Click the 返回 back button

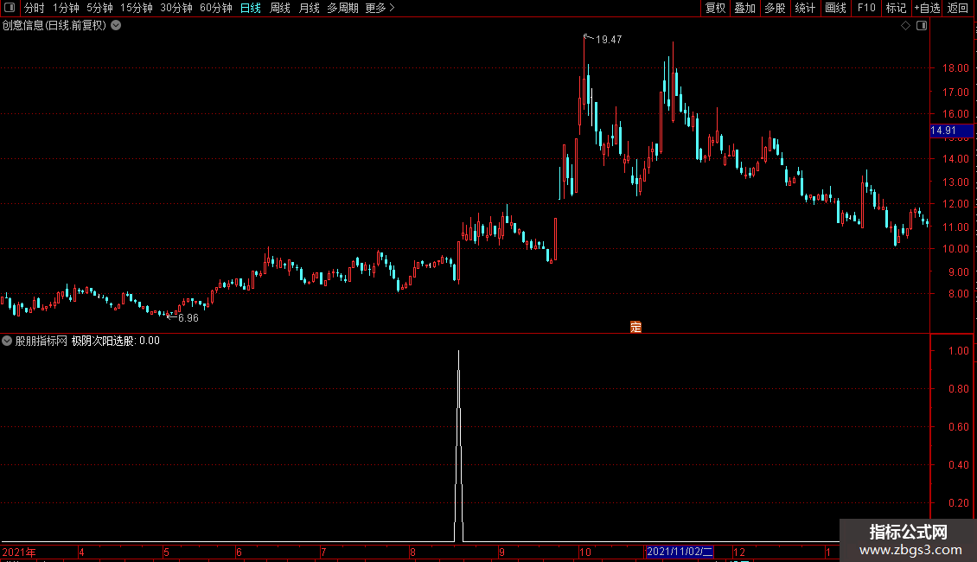[x=958, y=8]
